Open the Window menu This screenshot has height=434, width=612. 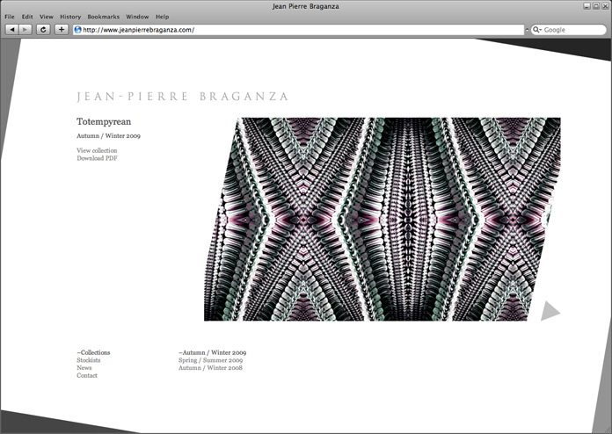click(137, 17)
